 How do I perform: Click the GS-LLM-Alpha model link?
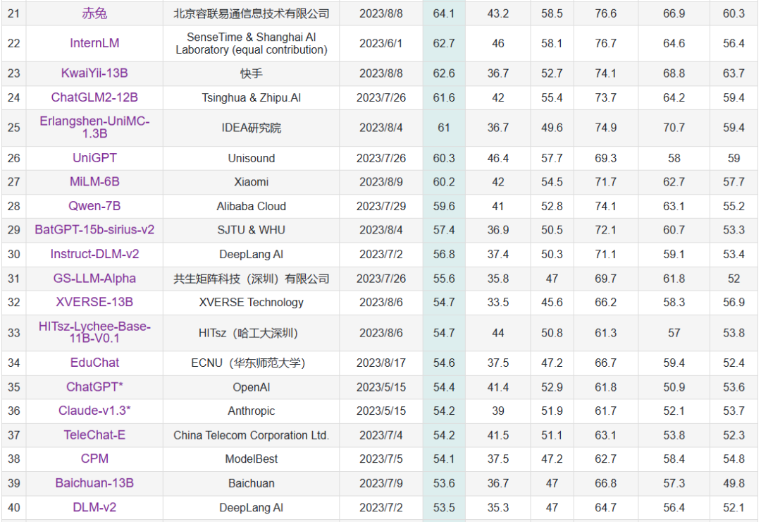click(94, 279)
